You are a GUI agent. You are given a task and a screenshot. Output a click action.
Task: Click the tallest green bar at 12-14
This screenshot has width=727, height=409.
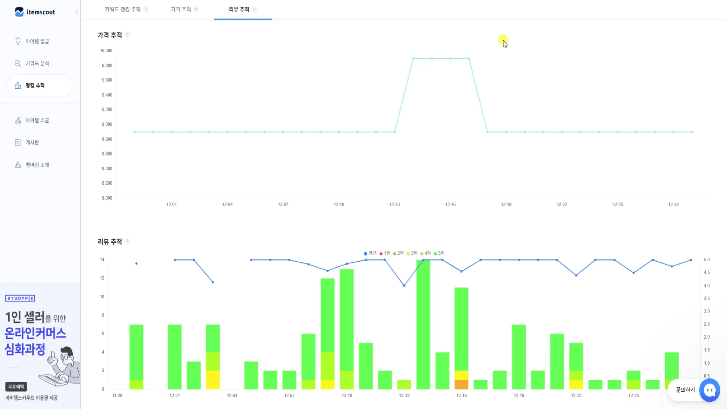coord(423,324)
